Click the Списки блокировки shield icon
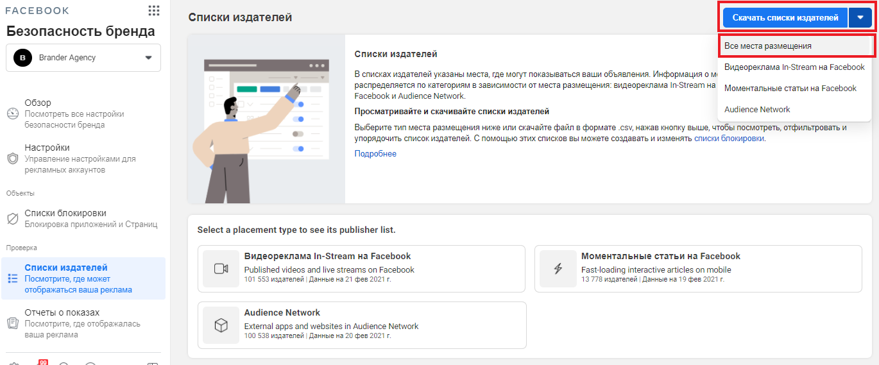The image size is (879, 365). click(13, 219)
